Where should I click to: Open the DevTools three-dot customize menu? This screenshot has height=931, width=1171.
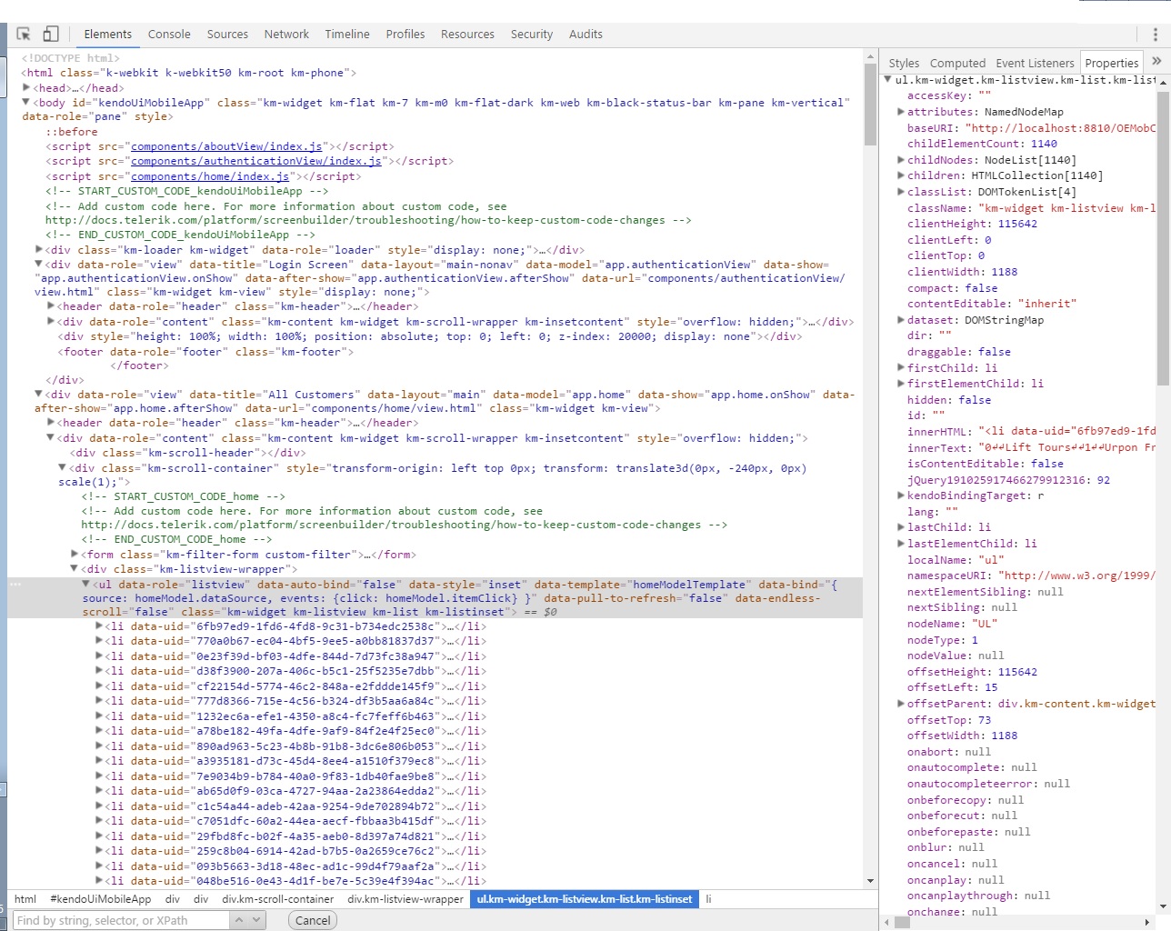tap(1155, 35)
